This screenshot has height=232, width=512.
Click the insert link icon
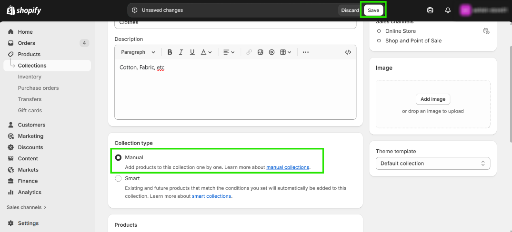[x=249, y=52]
